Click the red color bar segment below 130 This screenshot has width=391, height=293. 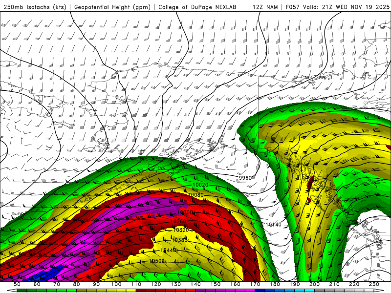tap(180, 291)
